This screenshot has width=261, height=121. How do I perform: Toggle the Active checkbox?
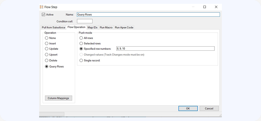[43, 15]
